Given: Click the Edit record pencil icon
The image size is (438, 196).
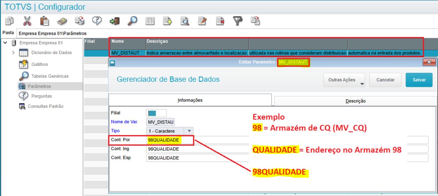Looking at the screenshot, I should [x=202, y=21].
